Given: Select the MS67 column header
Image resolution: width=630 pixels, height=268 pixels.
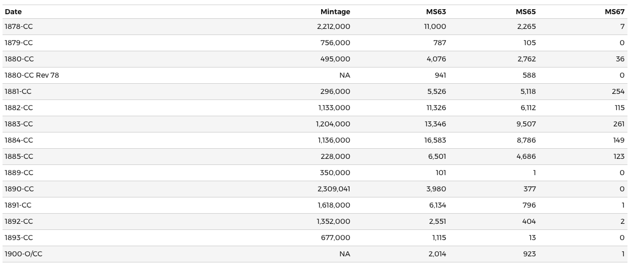Looking at the screenshot, I should point(614,12).
